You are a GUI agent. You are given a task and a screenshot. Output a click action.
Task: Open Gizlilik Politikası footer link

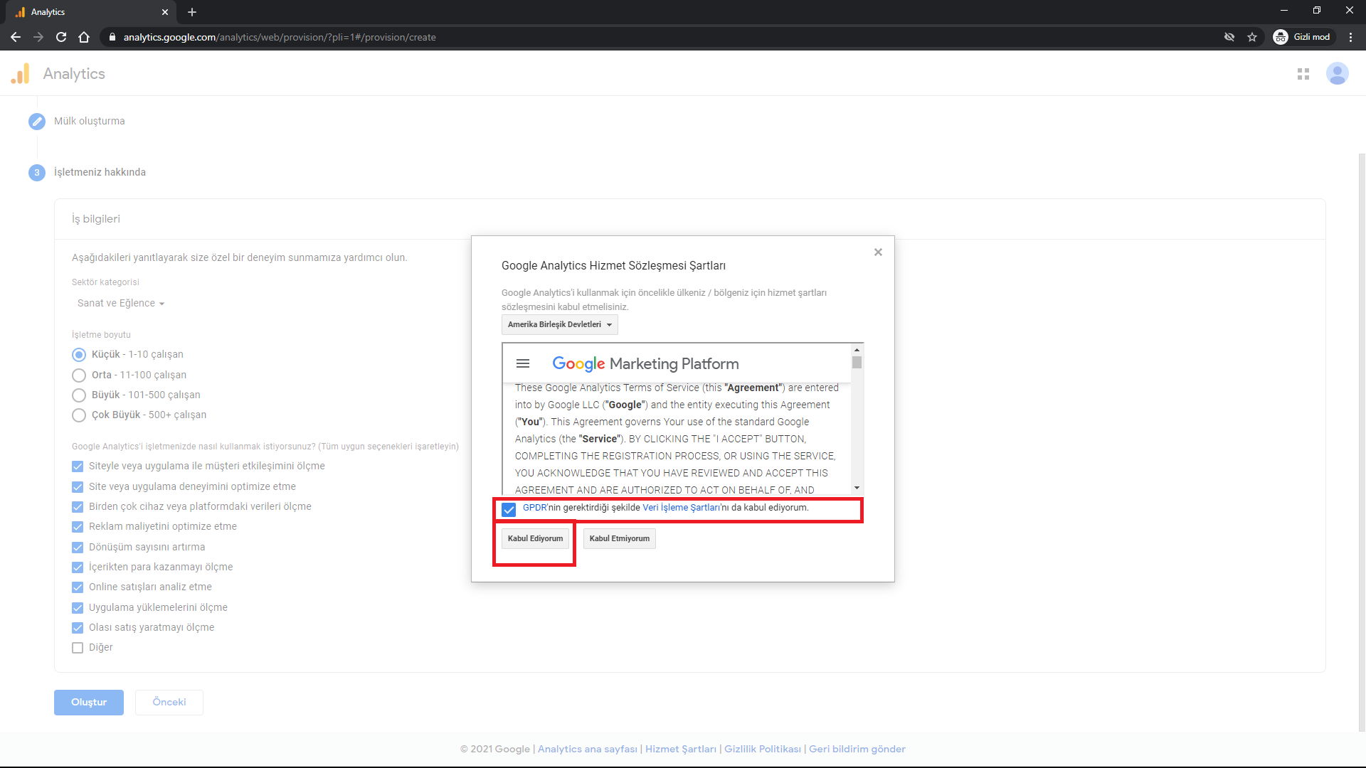coord(763,749)
